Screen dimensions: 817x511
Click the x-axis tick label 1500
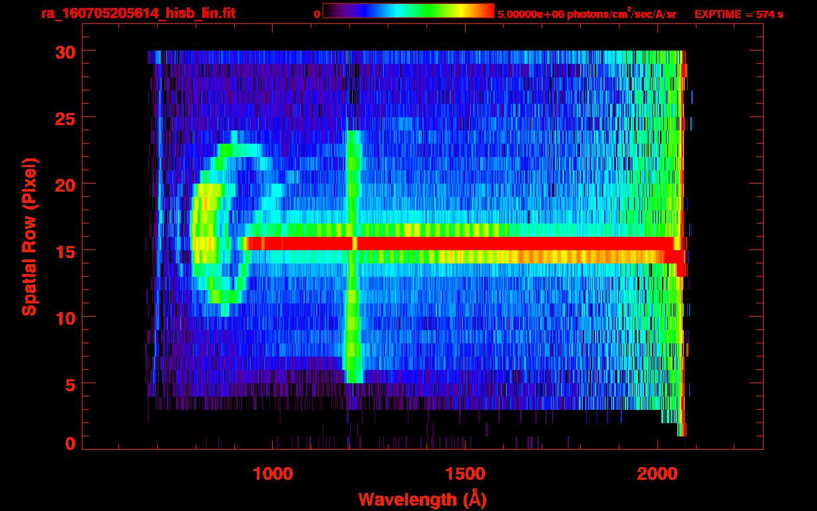coord(464,474)
